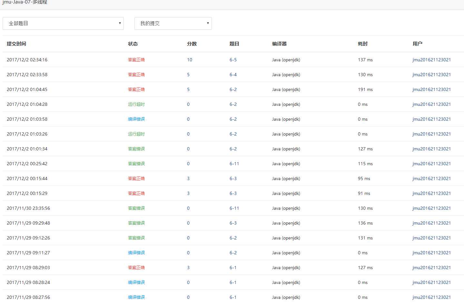
Task: Open 答案正确 status of 02:33:58 submission
Action: 136,75
